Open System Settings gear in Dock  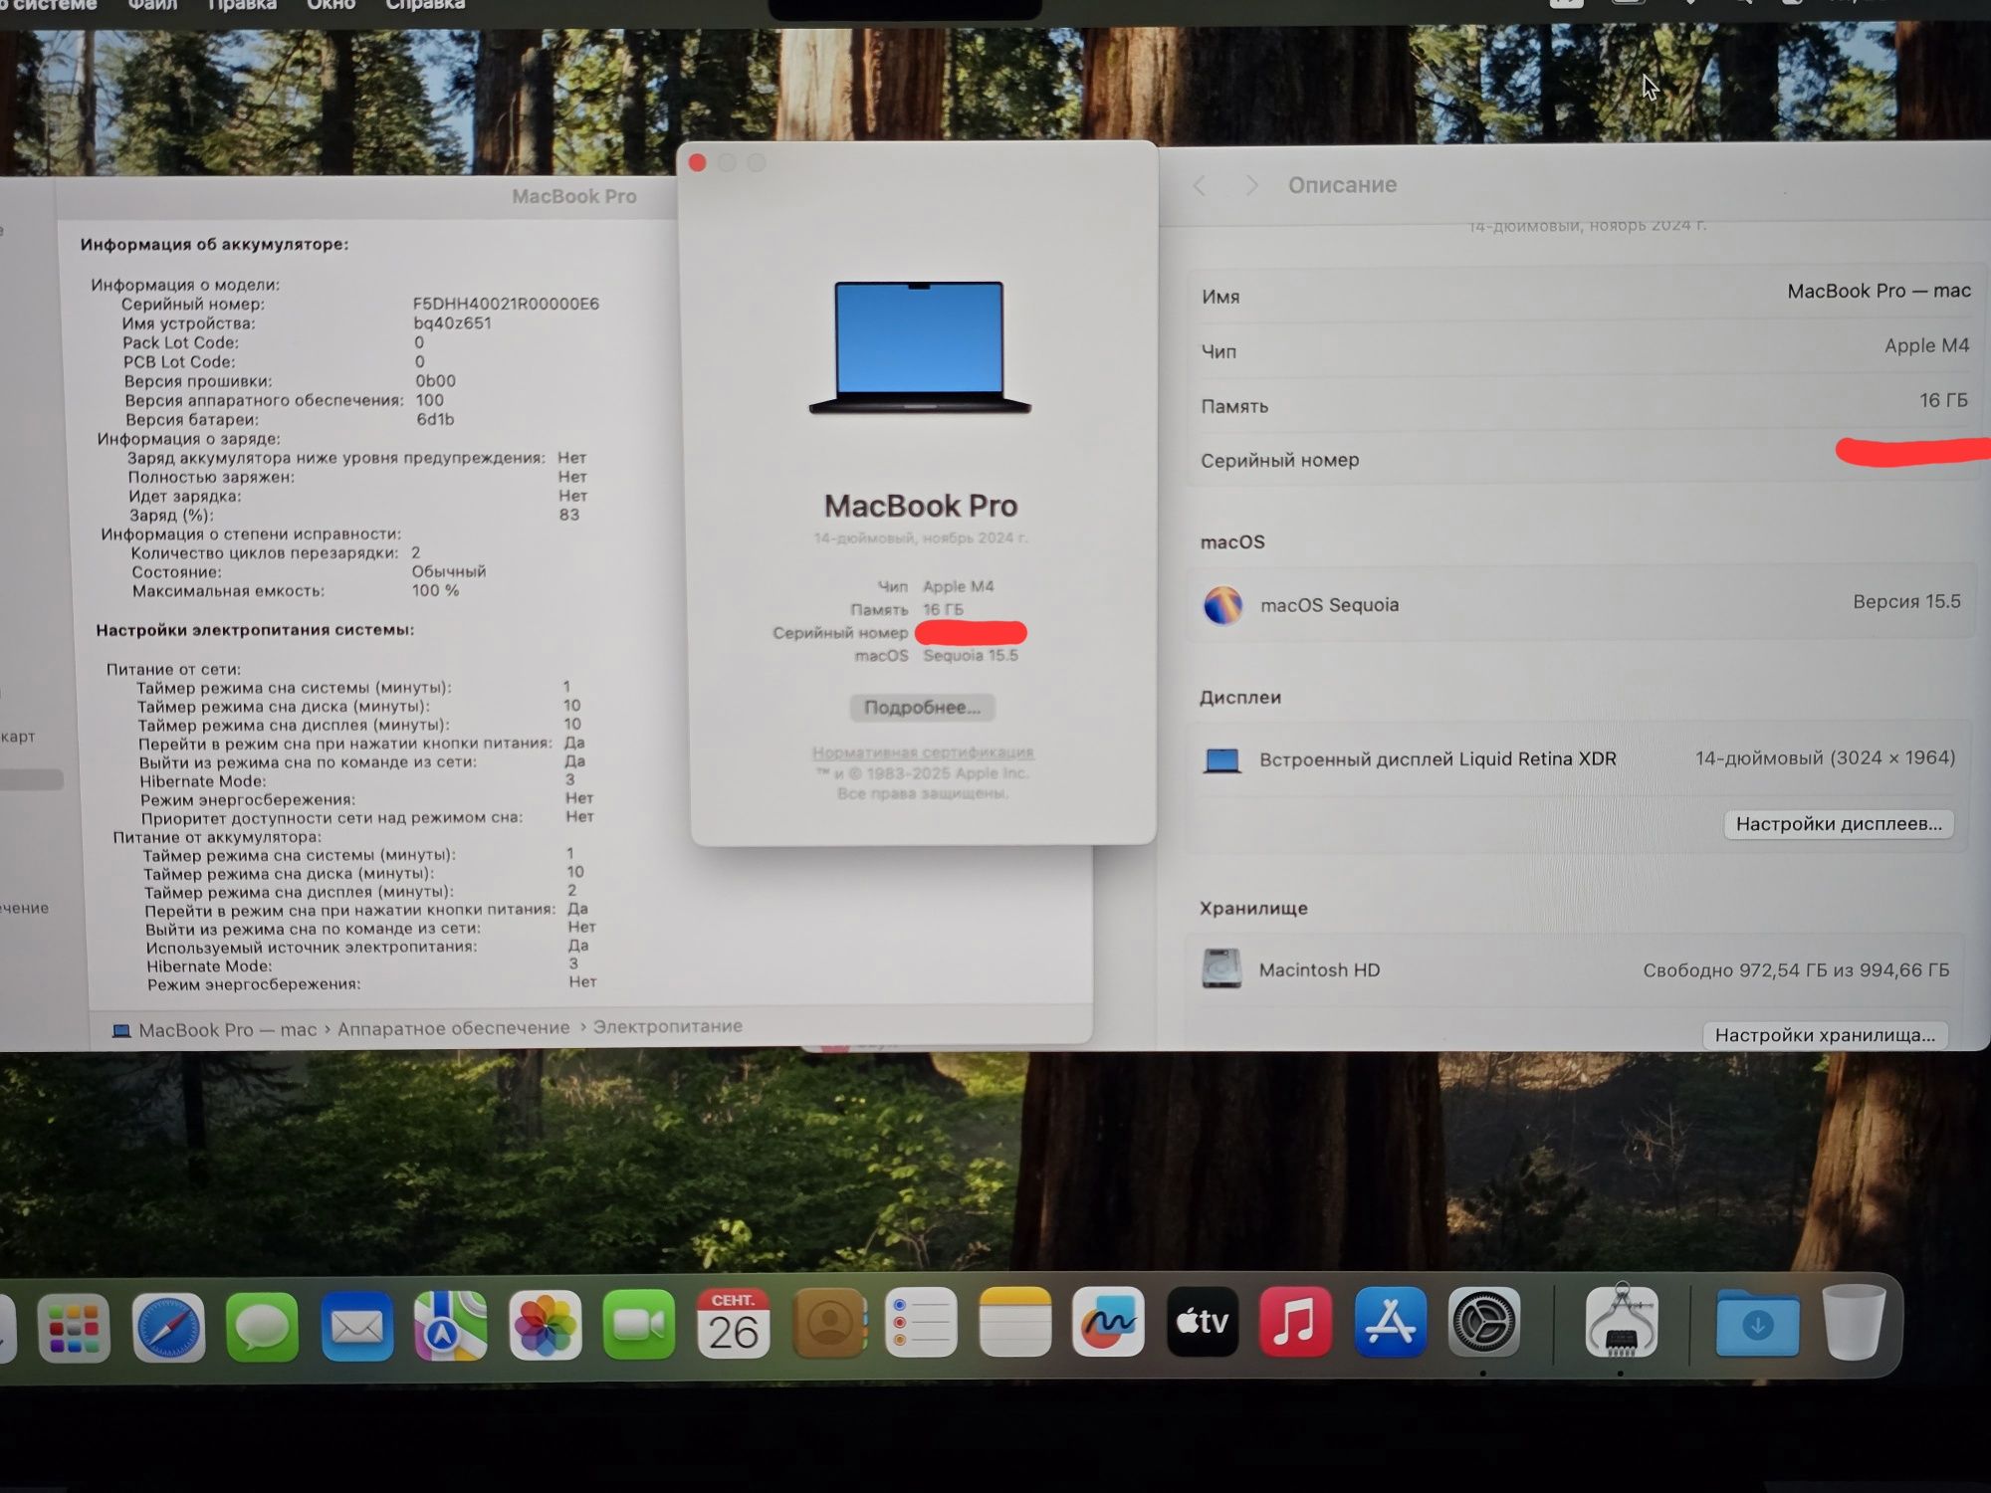(1484, 1322)
